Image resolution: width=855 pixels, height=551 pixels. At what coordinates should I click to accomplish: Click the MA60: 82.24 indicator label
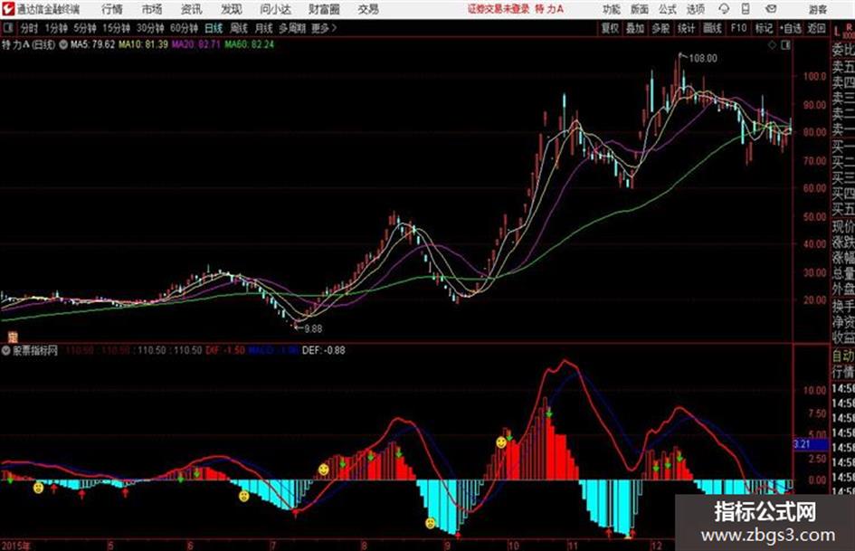click(249, 44)
